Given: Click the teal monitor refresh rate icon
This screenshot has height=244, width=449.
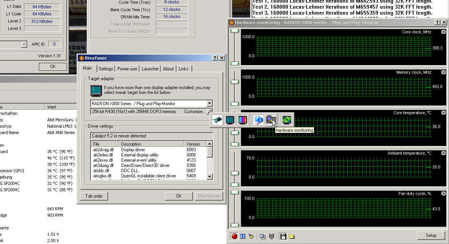Looking at the screenshot, I should coord(230,120).
